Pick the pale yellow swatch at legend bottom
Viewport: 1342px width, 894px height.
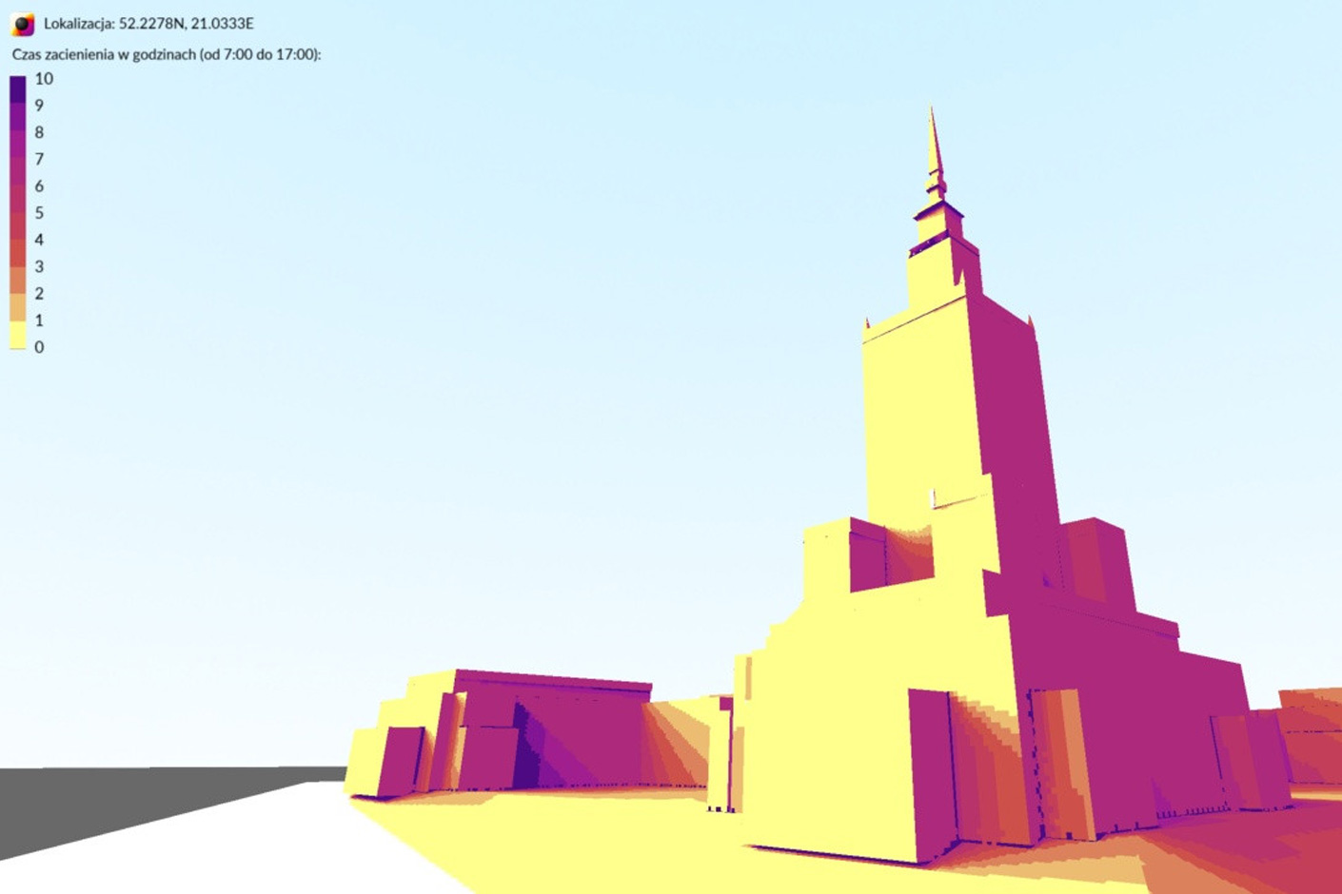(x=18, y=335)
